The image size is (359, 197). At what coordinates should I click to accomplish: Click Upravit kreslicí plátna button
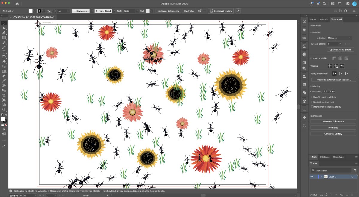340,50
